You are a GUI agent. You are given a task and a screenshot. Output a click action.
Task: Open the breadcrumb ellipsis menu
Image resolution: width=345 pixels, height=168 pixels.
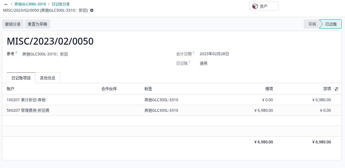point(6,4)
